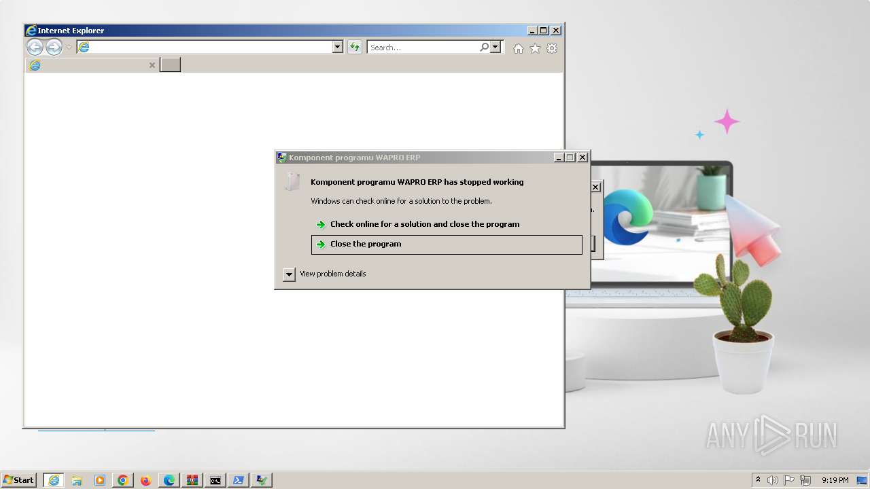The image size is (870, 489).
Task: Click the Forward arrow in Internet Explorer
Action: 54,47
